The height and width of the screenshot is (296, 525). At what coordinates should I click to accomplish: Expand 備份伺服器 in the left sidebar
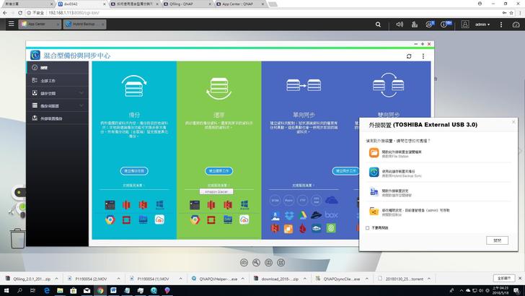[58, 105]
